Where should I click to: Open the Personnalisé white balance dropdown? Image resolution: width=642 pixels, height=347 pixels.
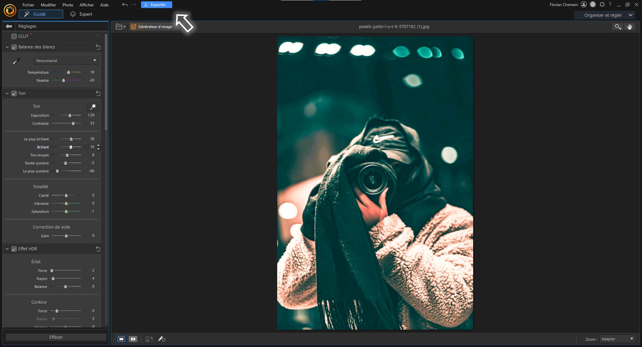pyautogui.click(x=66, y=61)
